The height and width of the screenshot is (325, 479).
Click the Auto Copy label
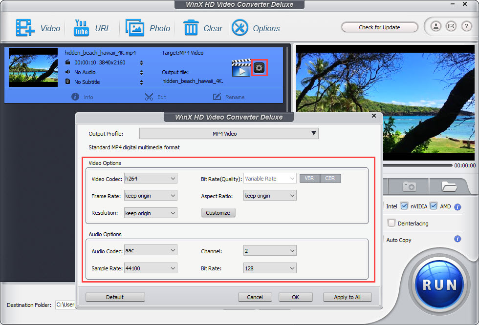click(399, 240)
